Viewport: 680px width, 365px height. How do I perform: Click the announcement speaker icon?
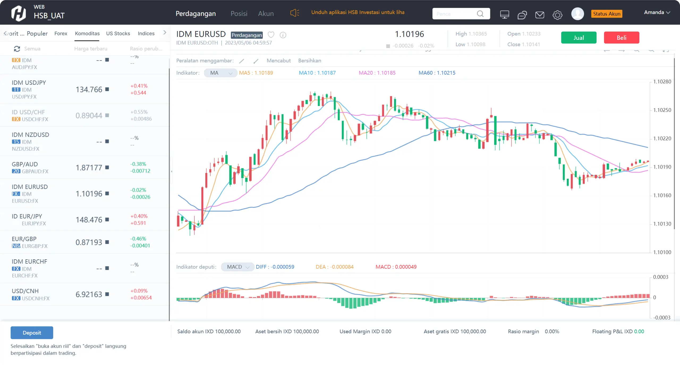coord(294,13)
